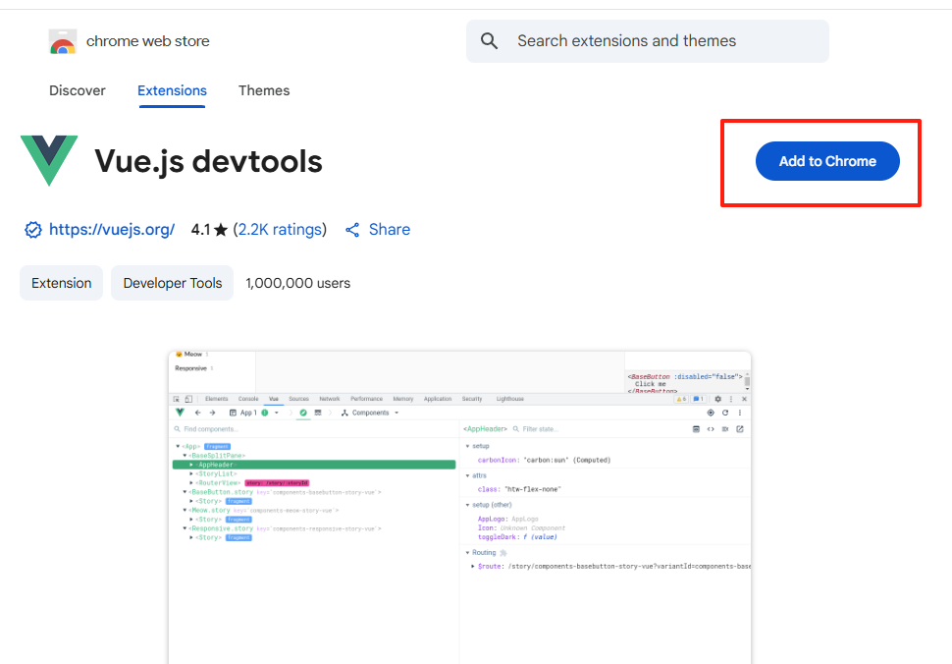View the 2.2K ratings link

pyautogui.click(x=280, y=230)
